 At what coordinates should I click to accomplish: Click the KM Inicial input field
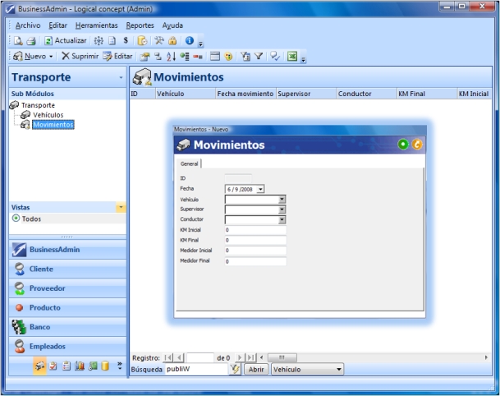(255, 230)
